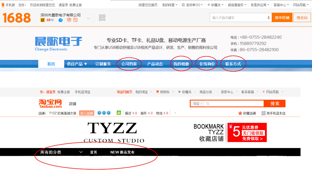
Task: Open the 产品动态 nav item
Action: click(x=155, y=64)
